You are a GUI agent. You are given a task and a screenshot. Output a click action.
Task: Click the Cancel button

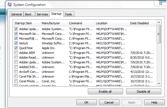point(109,102)
